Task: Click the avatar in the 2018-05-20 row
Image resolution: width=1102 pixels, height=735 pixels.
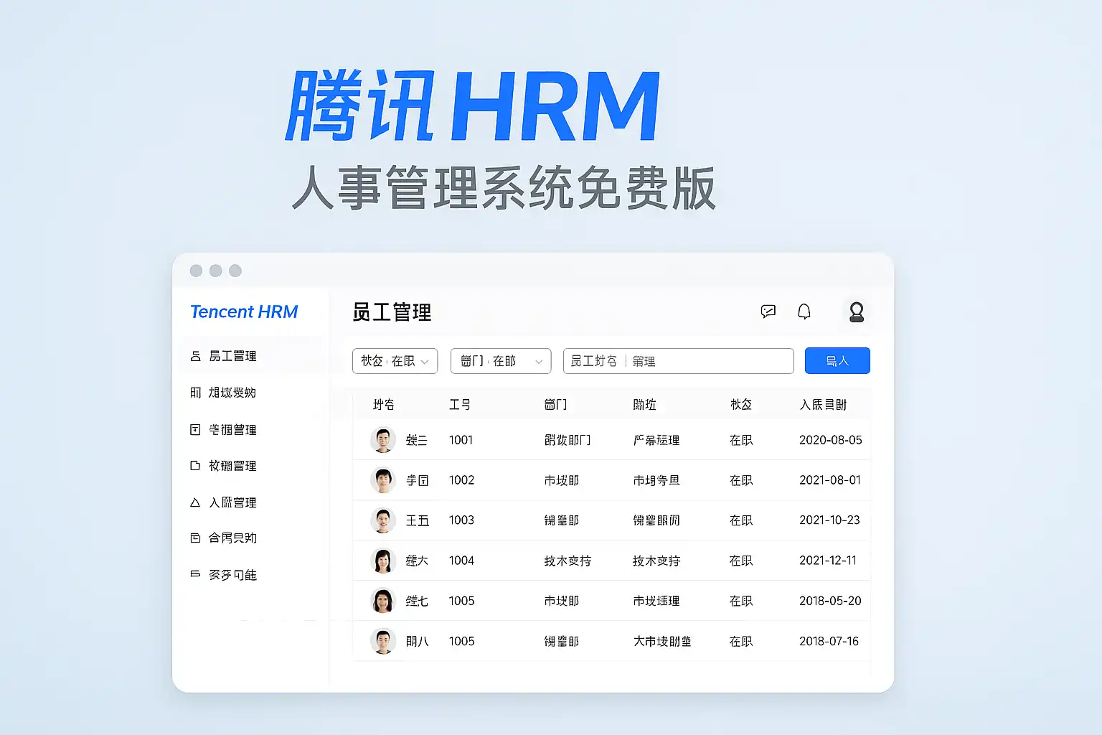Action: point(383,601)
